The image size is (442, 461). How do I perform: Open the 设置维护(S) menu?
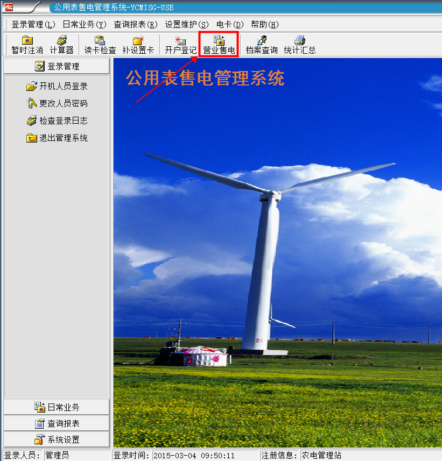coord(187,25)
